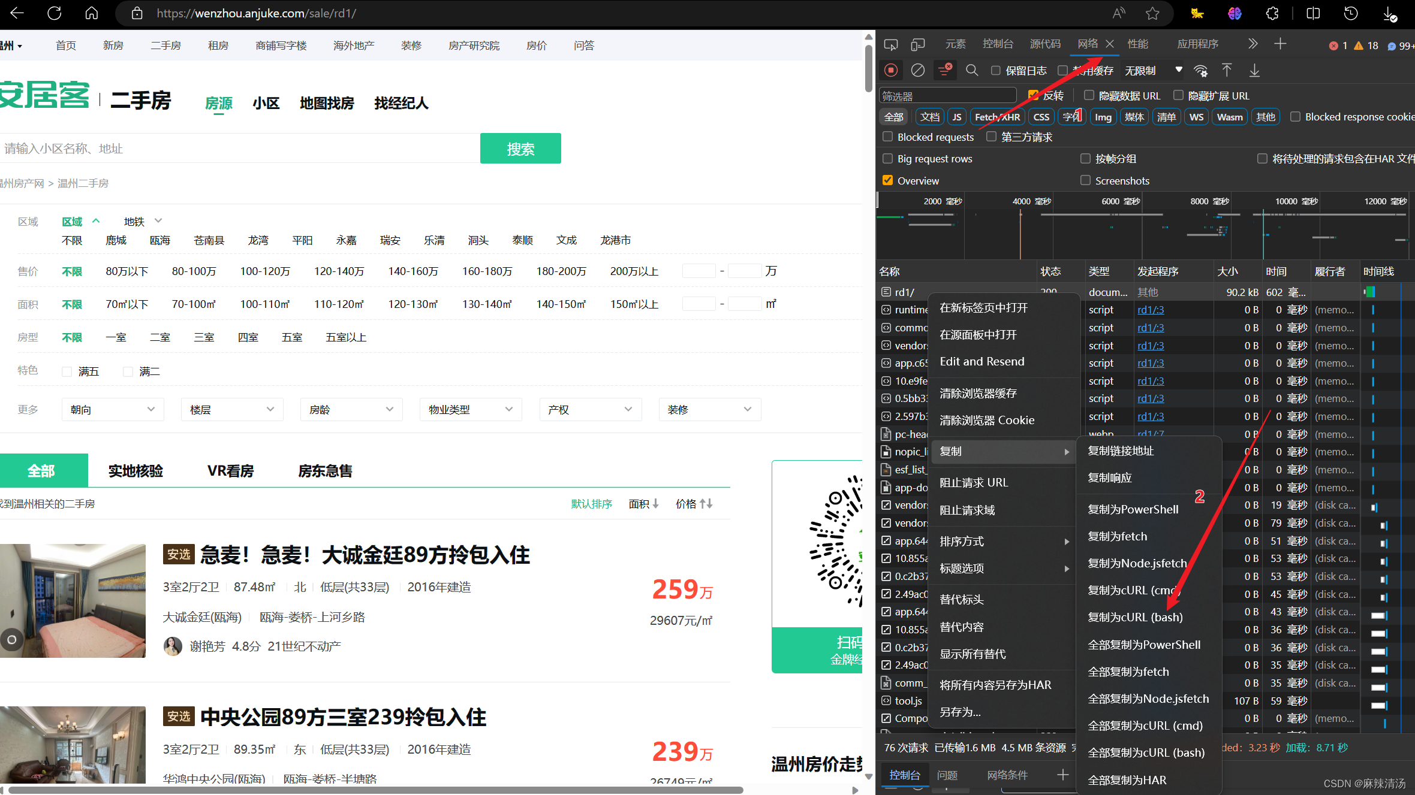
Task: Click the errors count red indicator
Action: 1338,46
